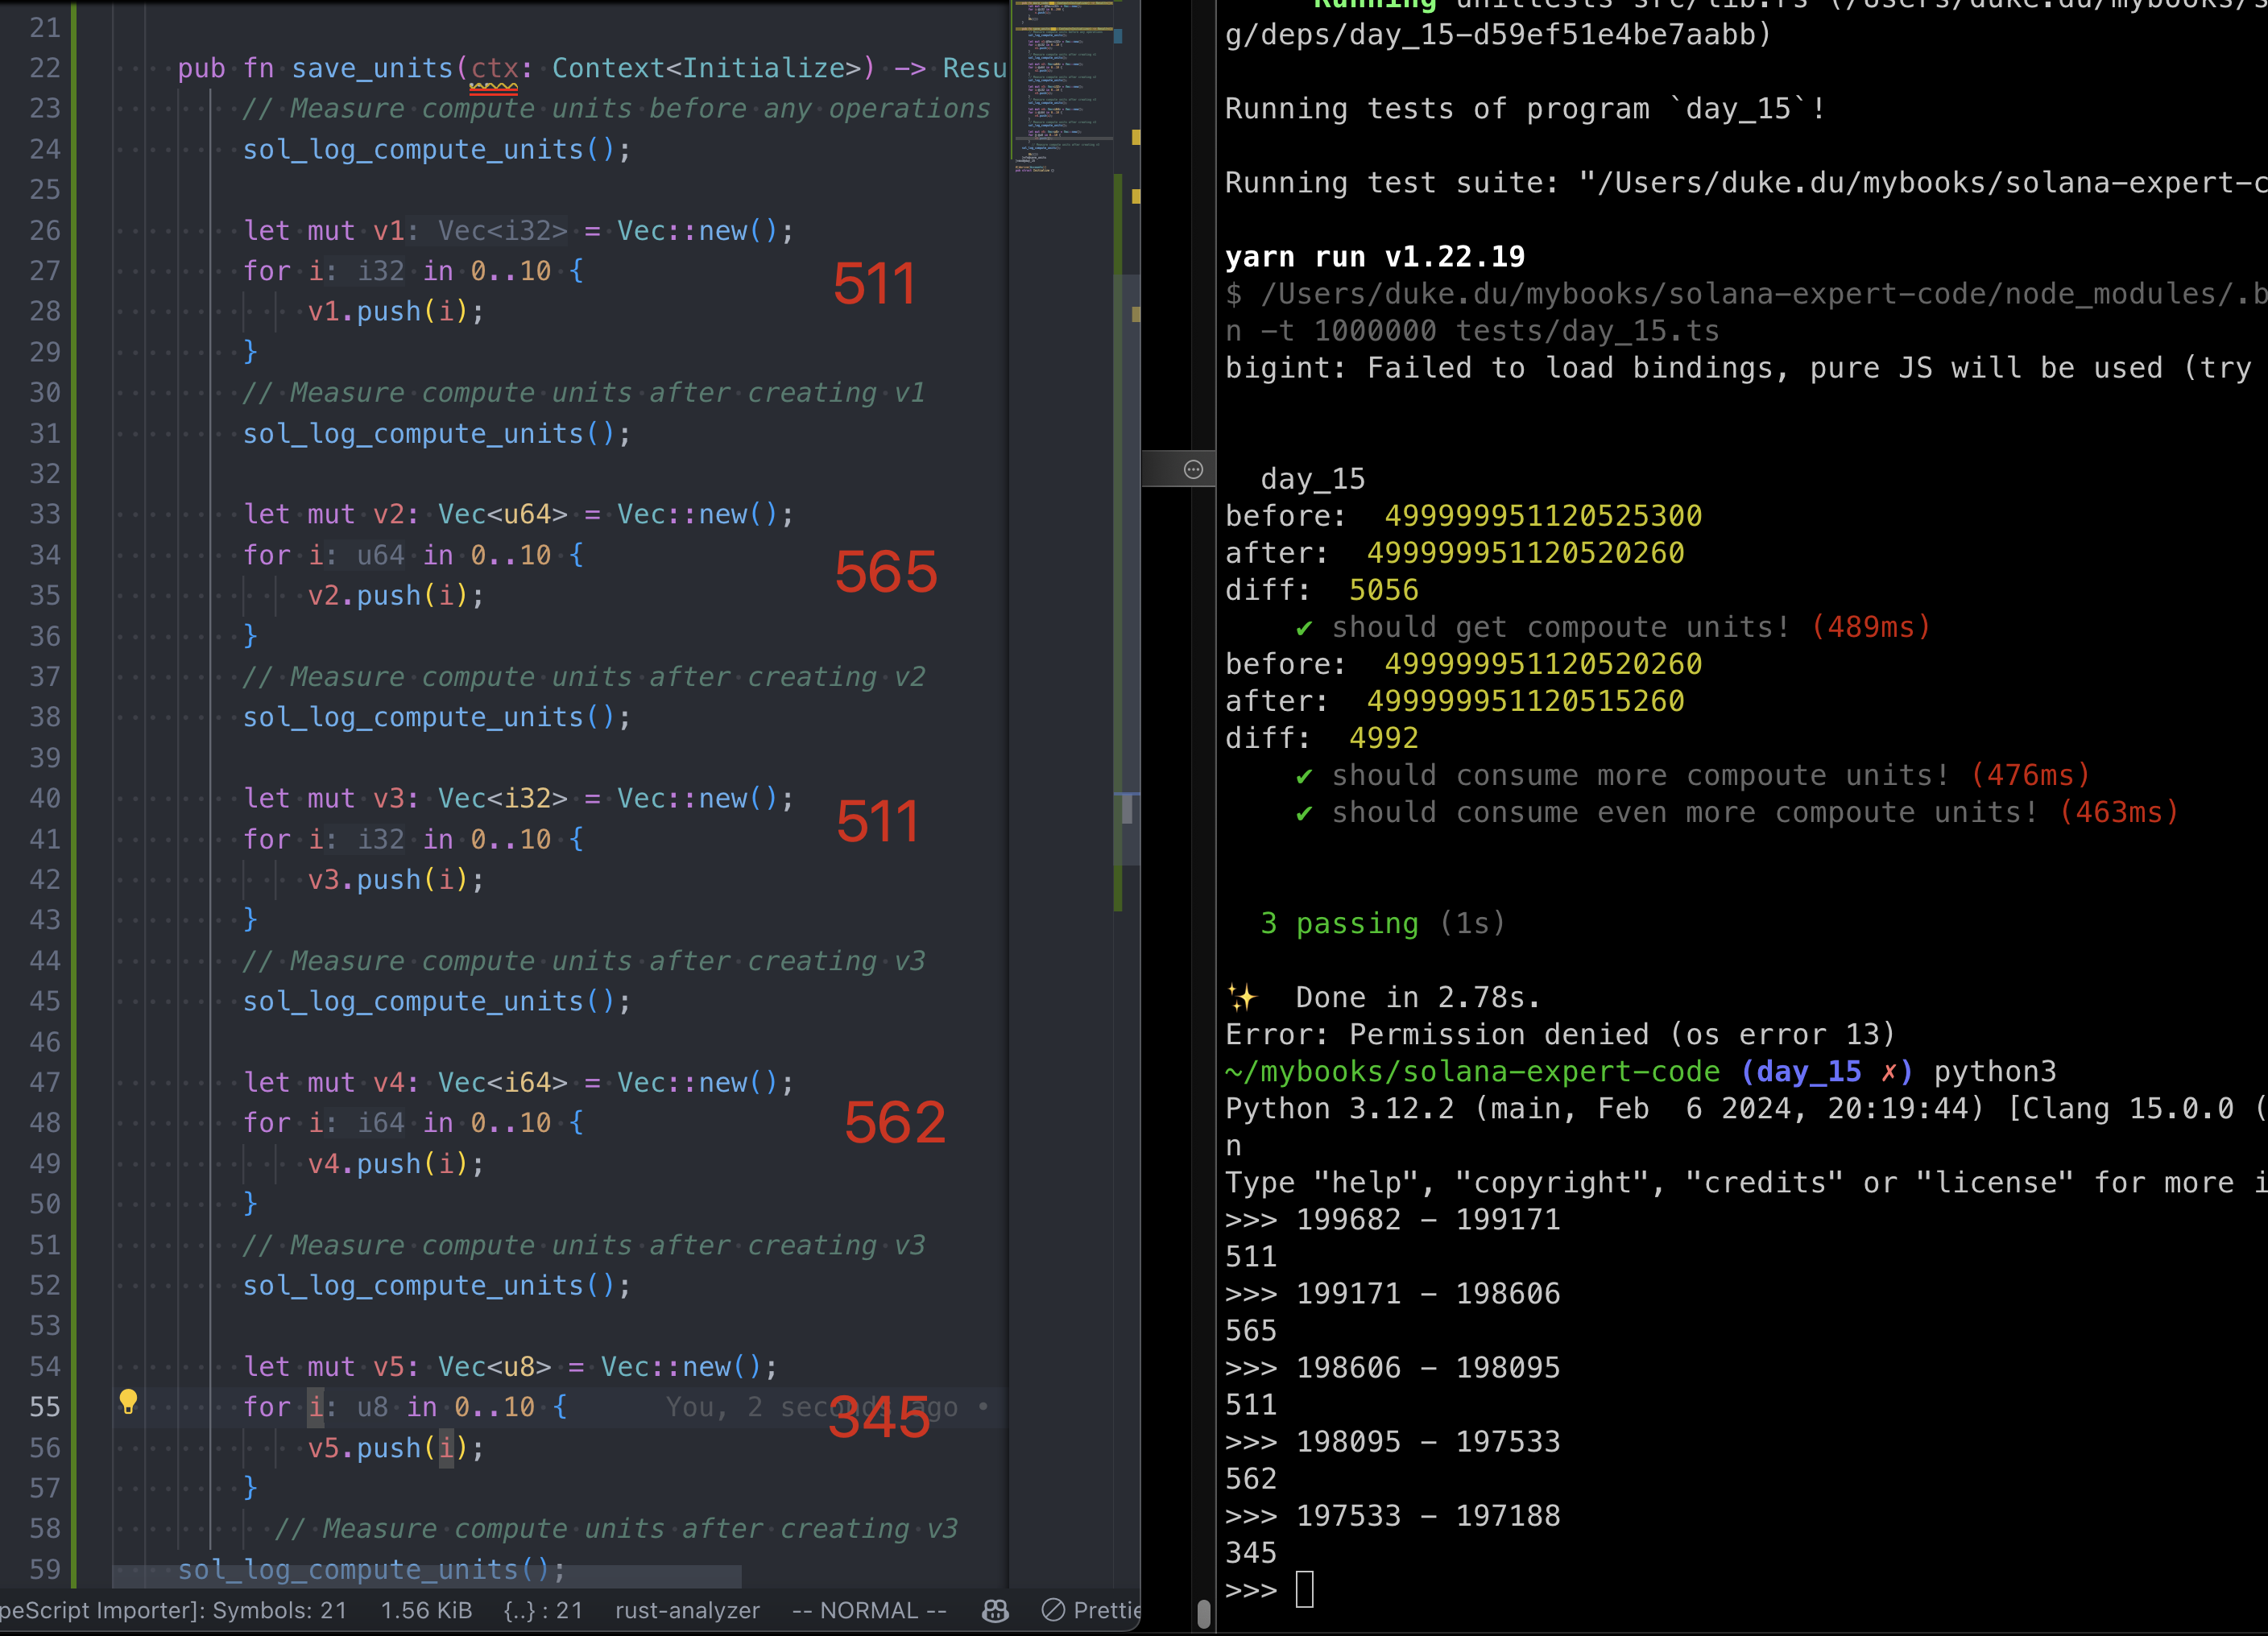Open the Copilot status icon in the status bar
This screenshot has height=1636, width=2268.
click(995, 1610)
